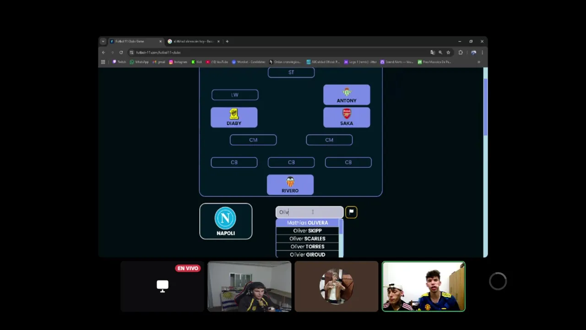Viewport: 586px width, 330px height.
Task: Select the CB slot under the SAKA card
Action: coord(348,162)
